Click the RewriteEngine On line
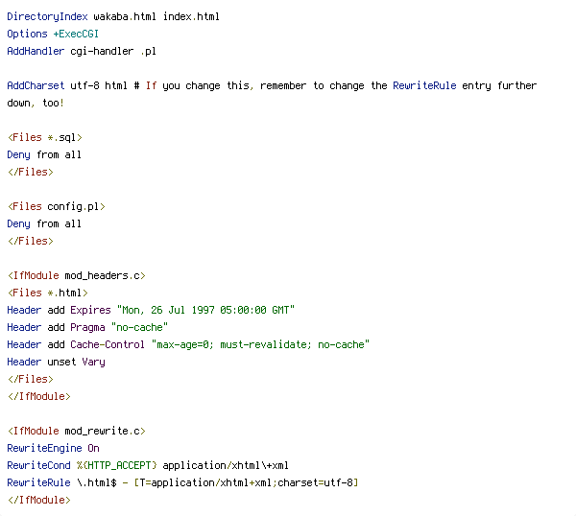The height and width of the screenshot is (516, 576). click(53, 448)
